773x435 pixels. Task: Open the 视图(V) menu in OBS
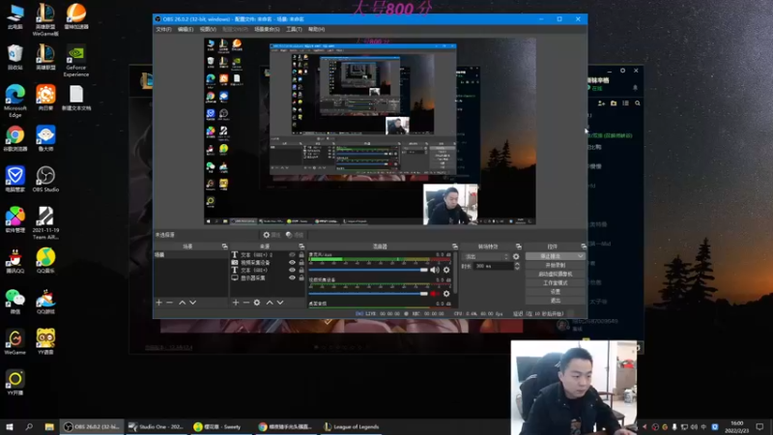[208, 29]
